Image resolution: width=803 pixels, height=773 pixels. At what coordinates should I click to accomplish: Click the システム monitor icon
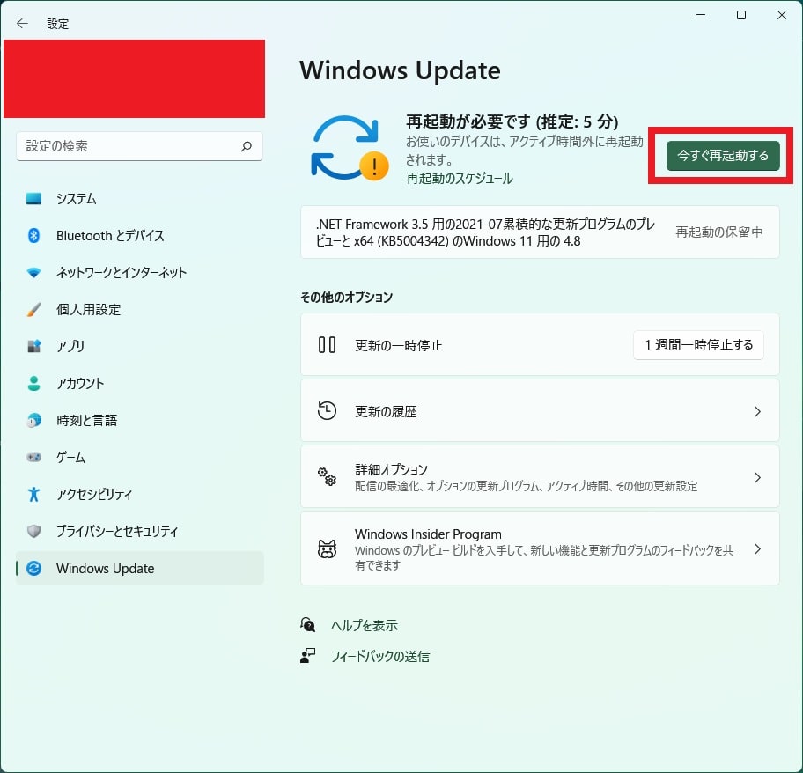(33, 199)
